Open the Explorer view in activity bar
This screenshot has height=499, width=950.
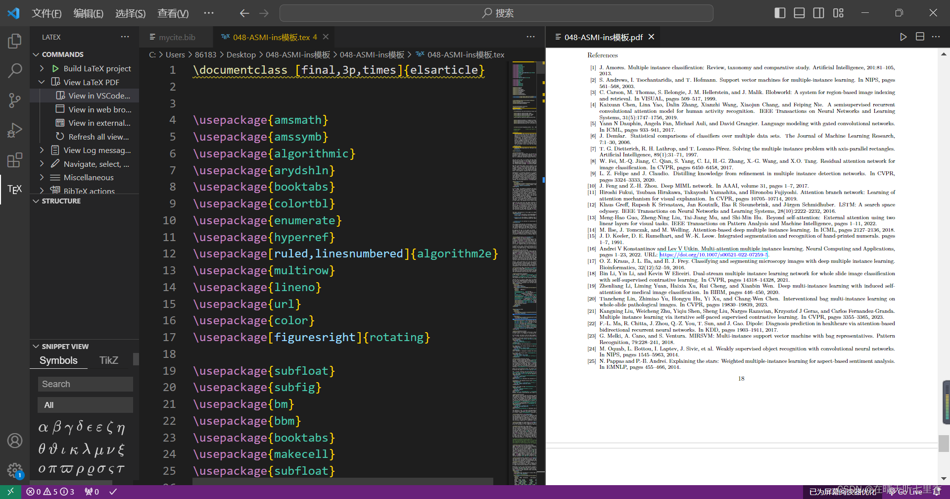(15, 41)
